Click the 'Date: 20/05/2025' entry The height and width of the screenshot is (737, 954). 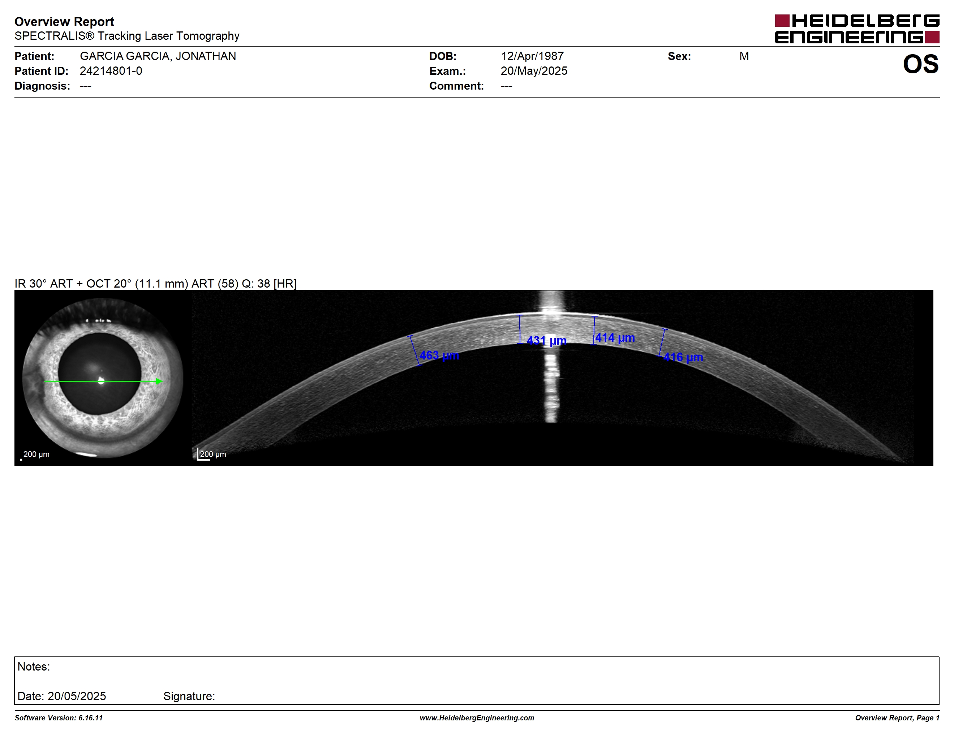pyautogui.click(x=61, y=696)
